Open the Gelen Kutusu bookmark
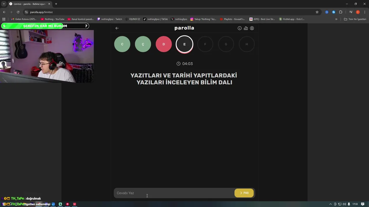 tap(24, 19)
